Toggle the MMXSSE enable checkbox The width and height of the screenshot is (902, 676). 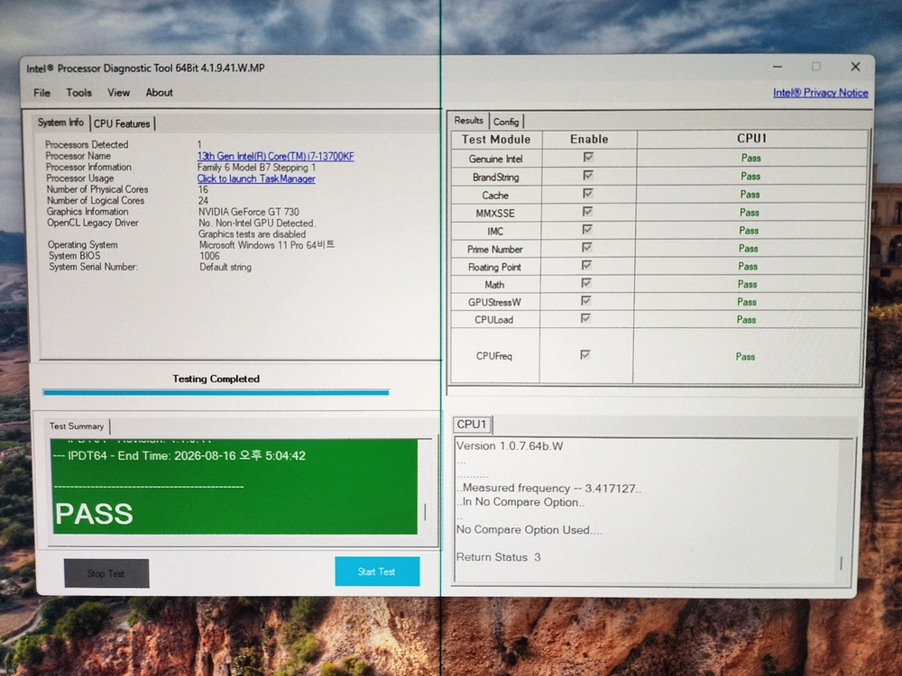pyautogui.click(x=587, y=212)
